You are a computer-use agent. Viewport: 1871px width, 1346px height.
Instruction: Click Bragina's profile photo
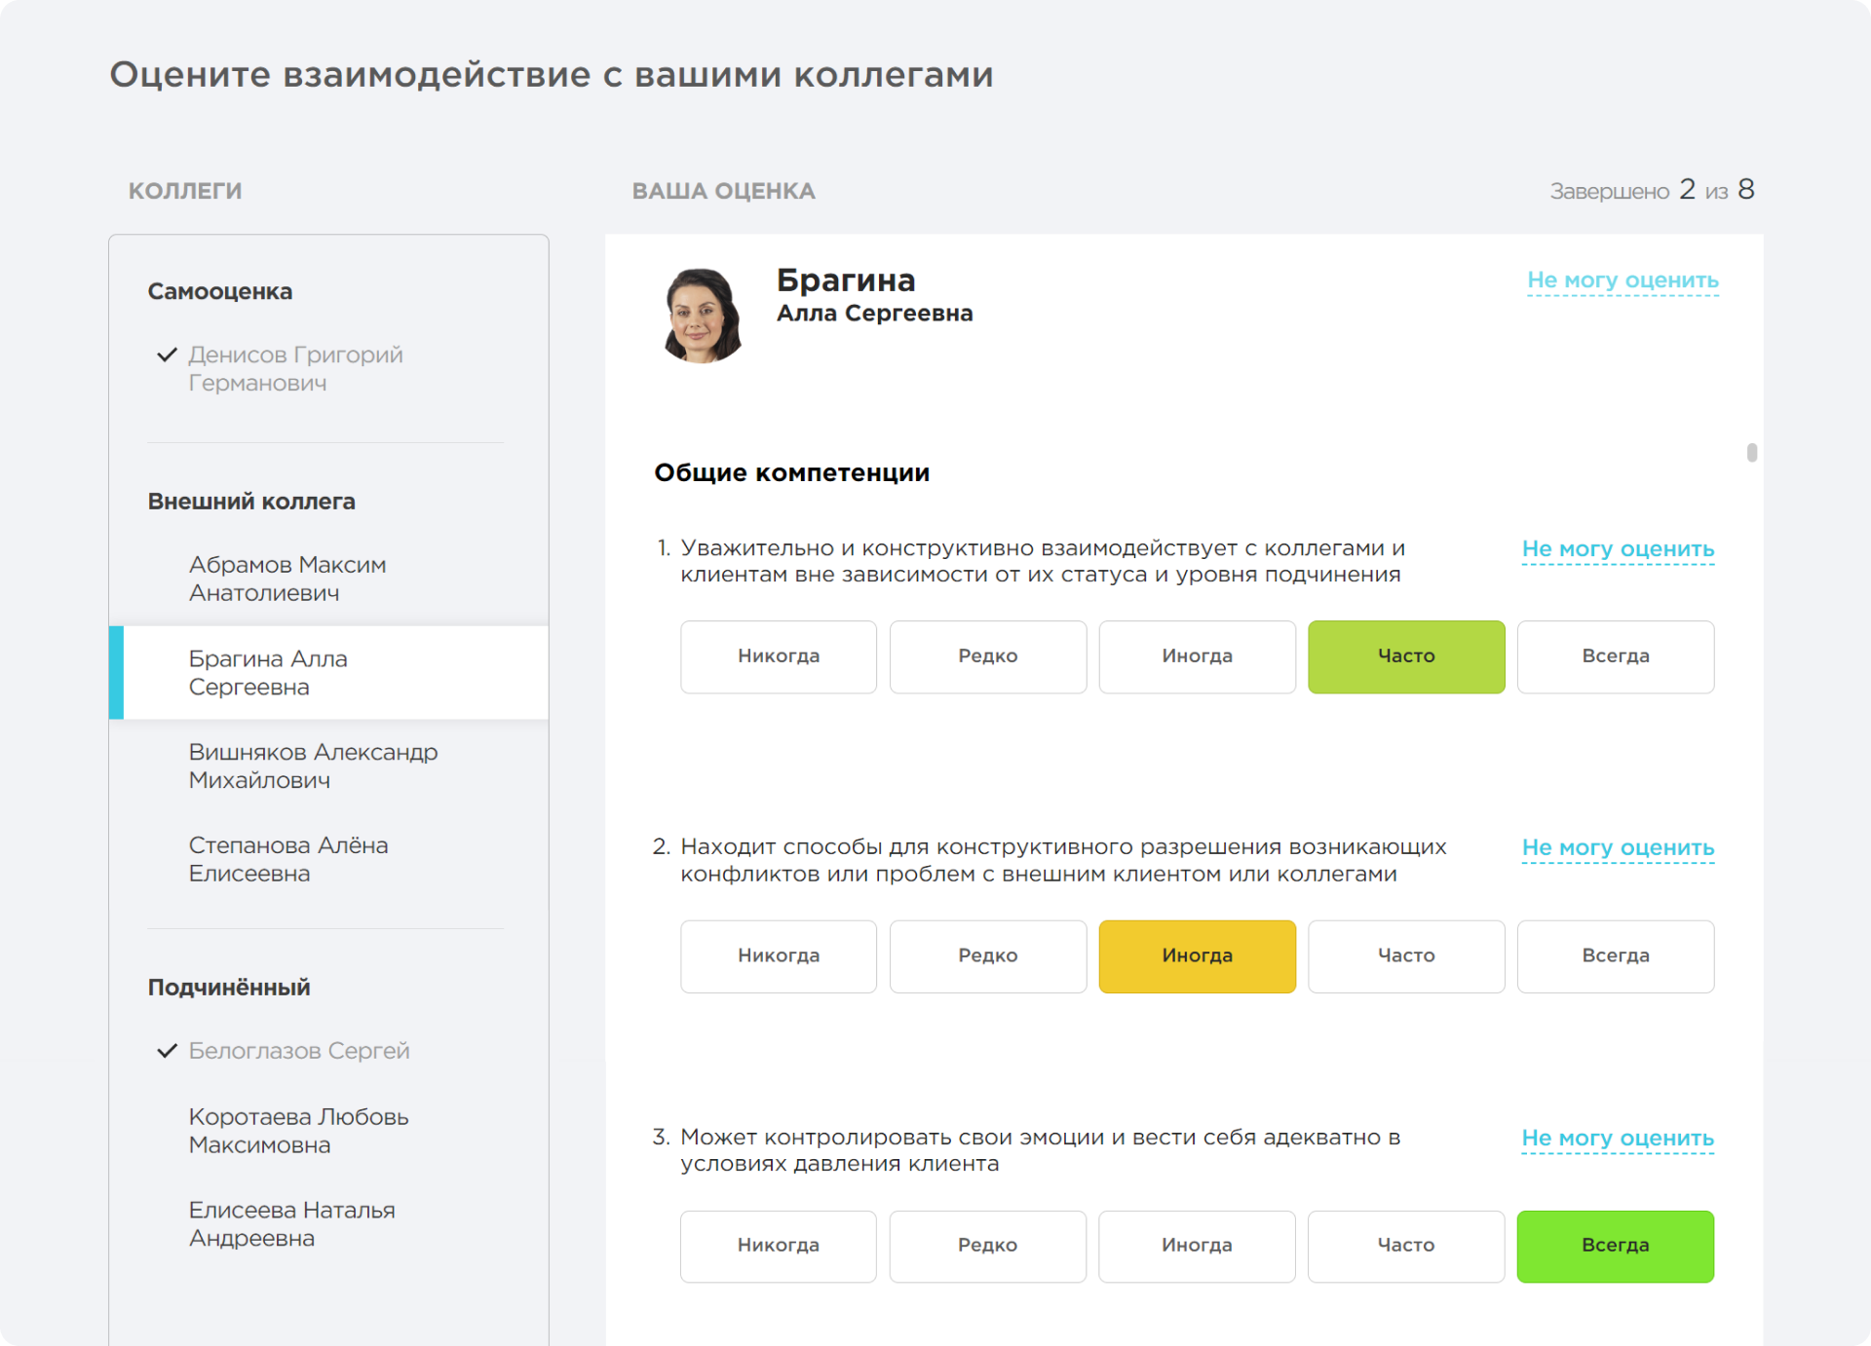(x=702, y=315)
